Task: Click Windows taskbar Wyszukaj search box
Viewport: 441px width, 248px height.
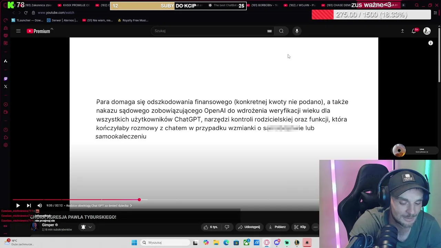Action: point(165,242)
